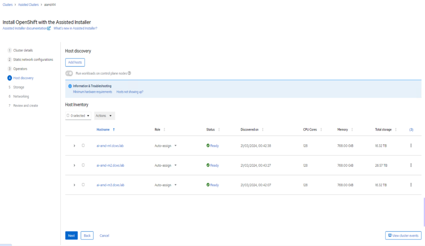Open Minimum hardware requirements link
This screenshot has height=246, width=425.
[x=92, y=92]
